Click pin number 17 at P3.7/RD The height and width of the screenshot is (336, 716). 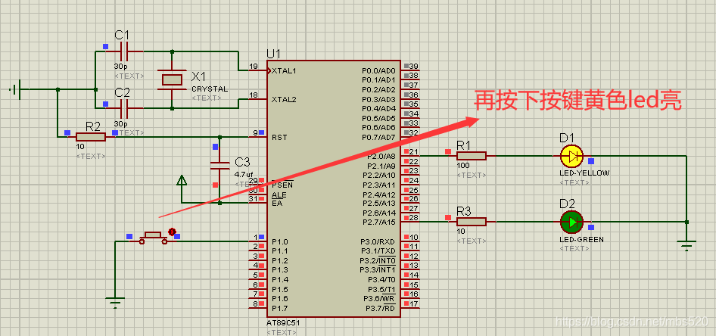414,303
